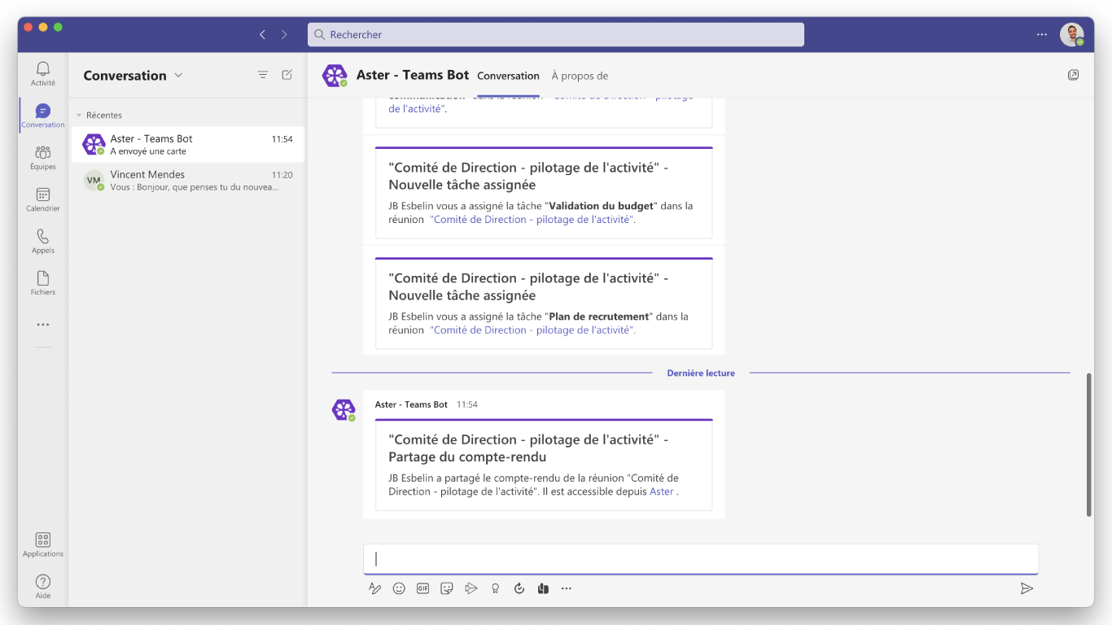Pop out the chat into a new window
This screenshot has width=1112, height=625.
(x=1073, y=75)
